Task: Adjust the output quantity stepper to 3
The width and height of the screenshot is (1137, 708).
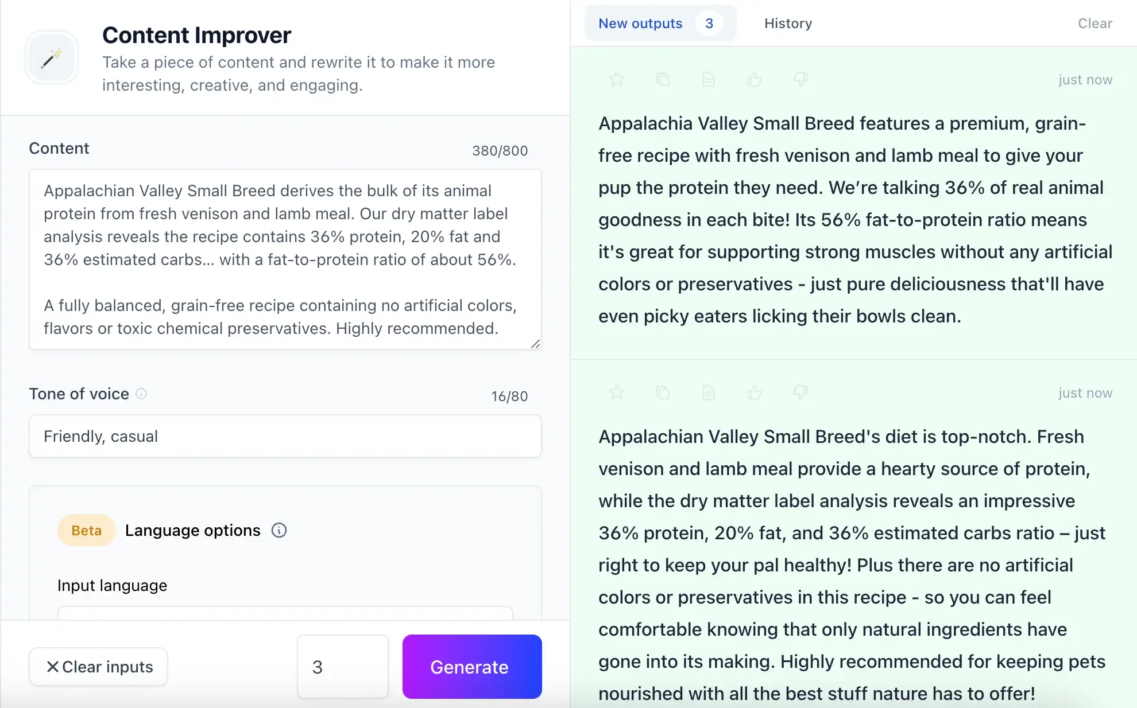Action: (x=341, y=666)
